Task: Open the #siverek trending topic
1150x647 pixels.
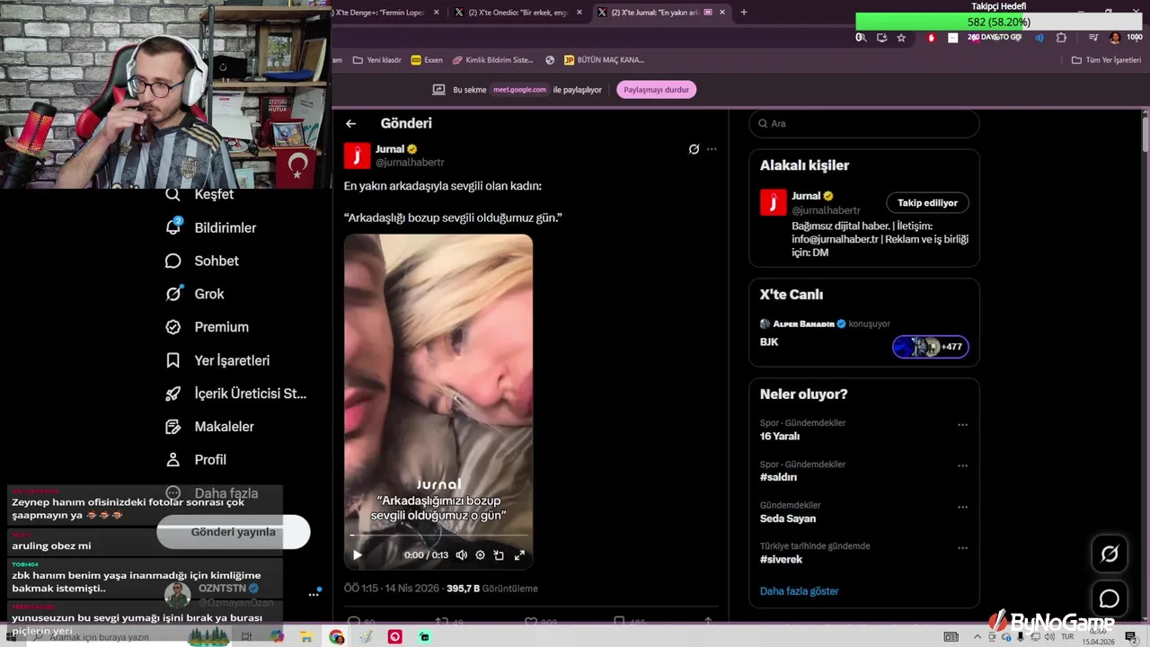Action: 781,560
